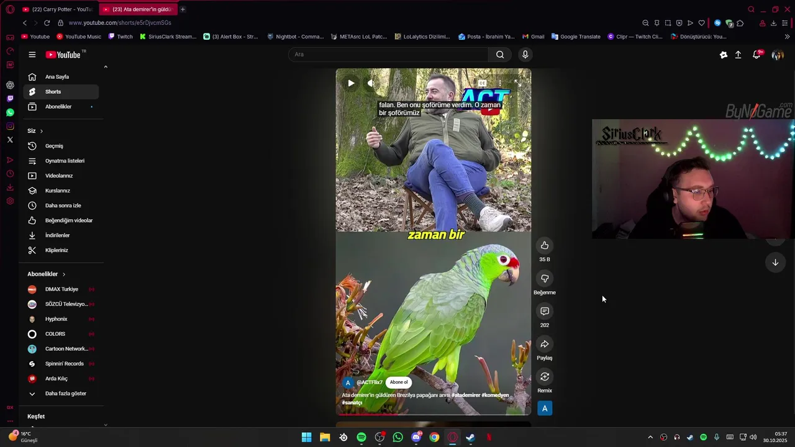Add page to Opera heart bookmarks
This screenshot has height=447, width=795.
click(x=702, y=23)
